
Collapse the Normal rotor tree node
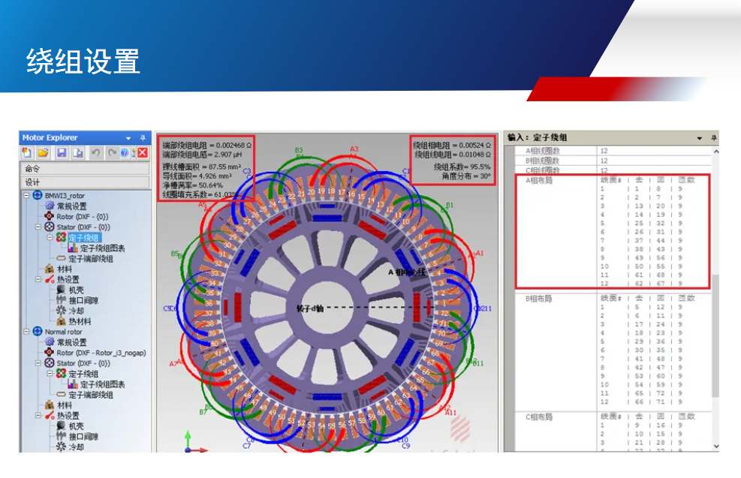point(27,332)
